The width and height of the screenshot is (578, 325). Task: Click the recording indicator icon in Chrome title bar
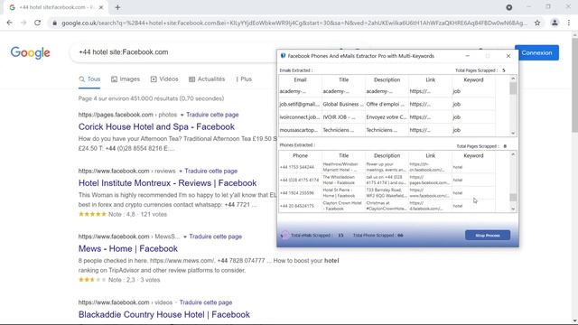coord(509,7)
